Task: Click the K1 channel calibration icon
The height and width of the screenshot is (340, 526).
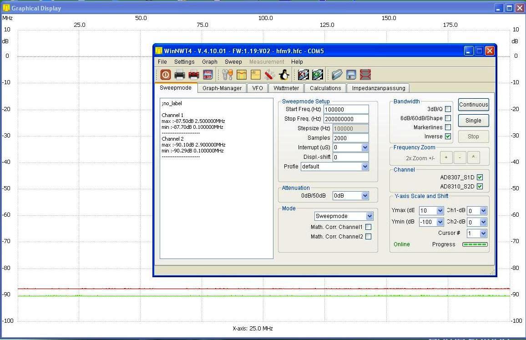Action: click(x=303, y=75)
